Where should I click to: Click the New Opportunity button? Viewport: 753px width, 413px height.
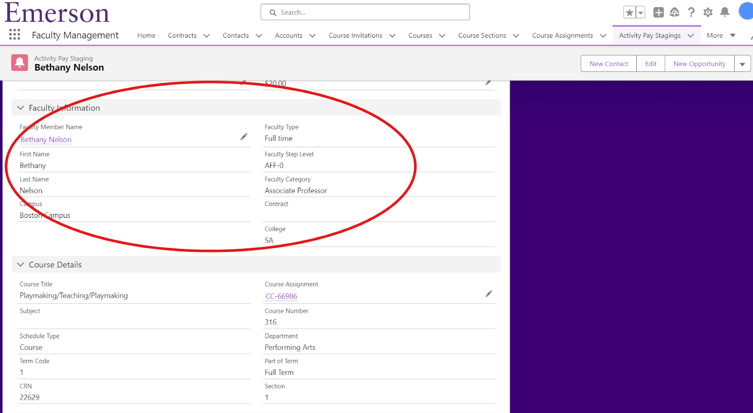pos(699,64)
